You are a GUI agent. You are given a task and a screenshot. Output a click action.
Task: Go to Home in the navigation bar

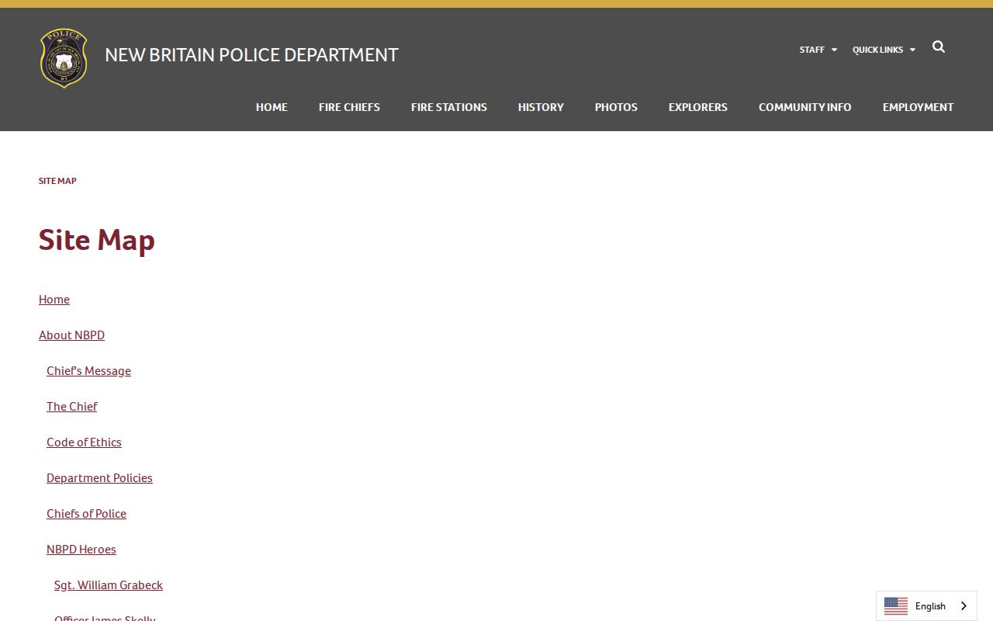pyautogui.click(x=272, y=107)
